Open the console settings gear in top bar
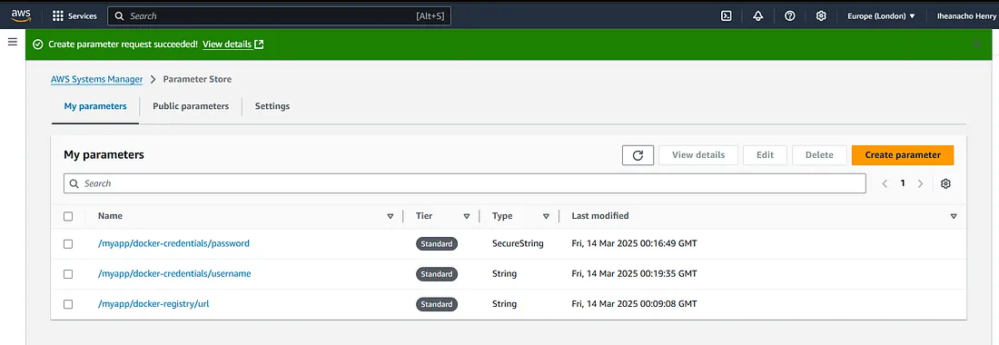Viewport: 999px width, 345px height. coord(821,16)
